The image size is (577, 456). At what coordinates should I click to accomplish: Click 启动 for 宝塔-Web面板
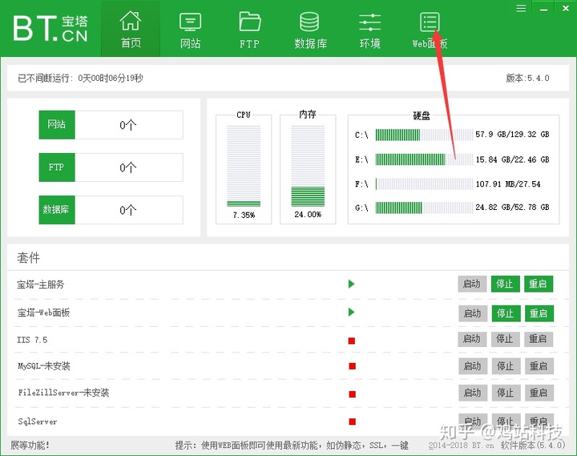coord(473,313)
